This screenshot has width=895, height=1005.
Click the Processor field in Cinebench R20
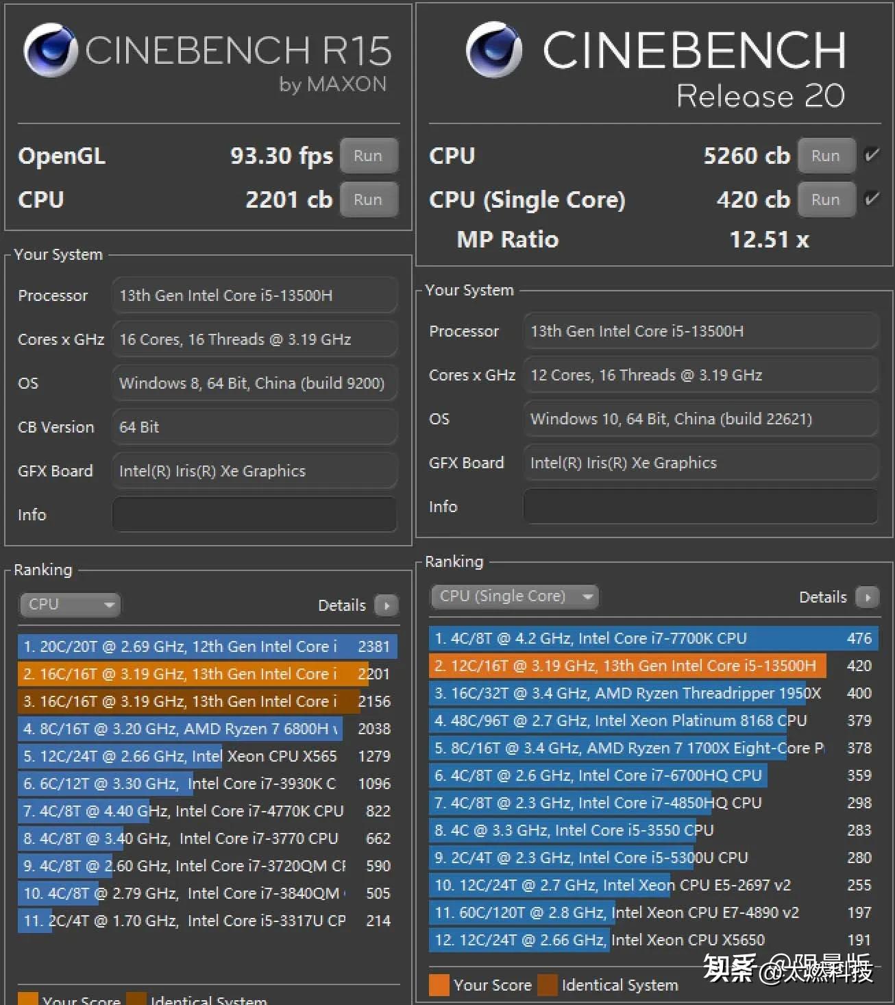point(701,331)
